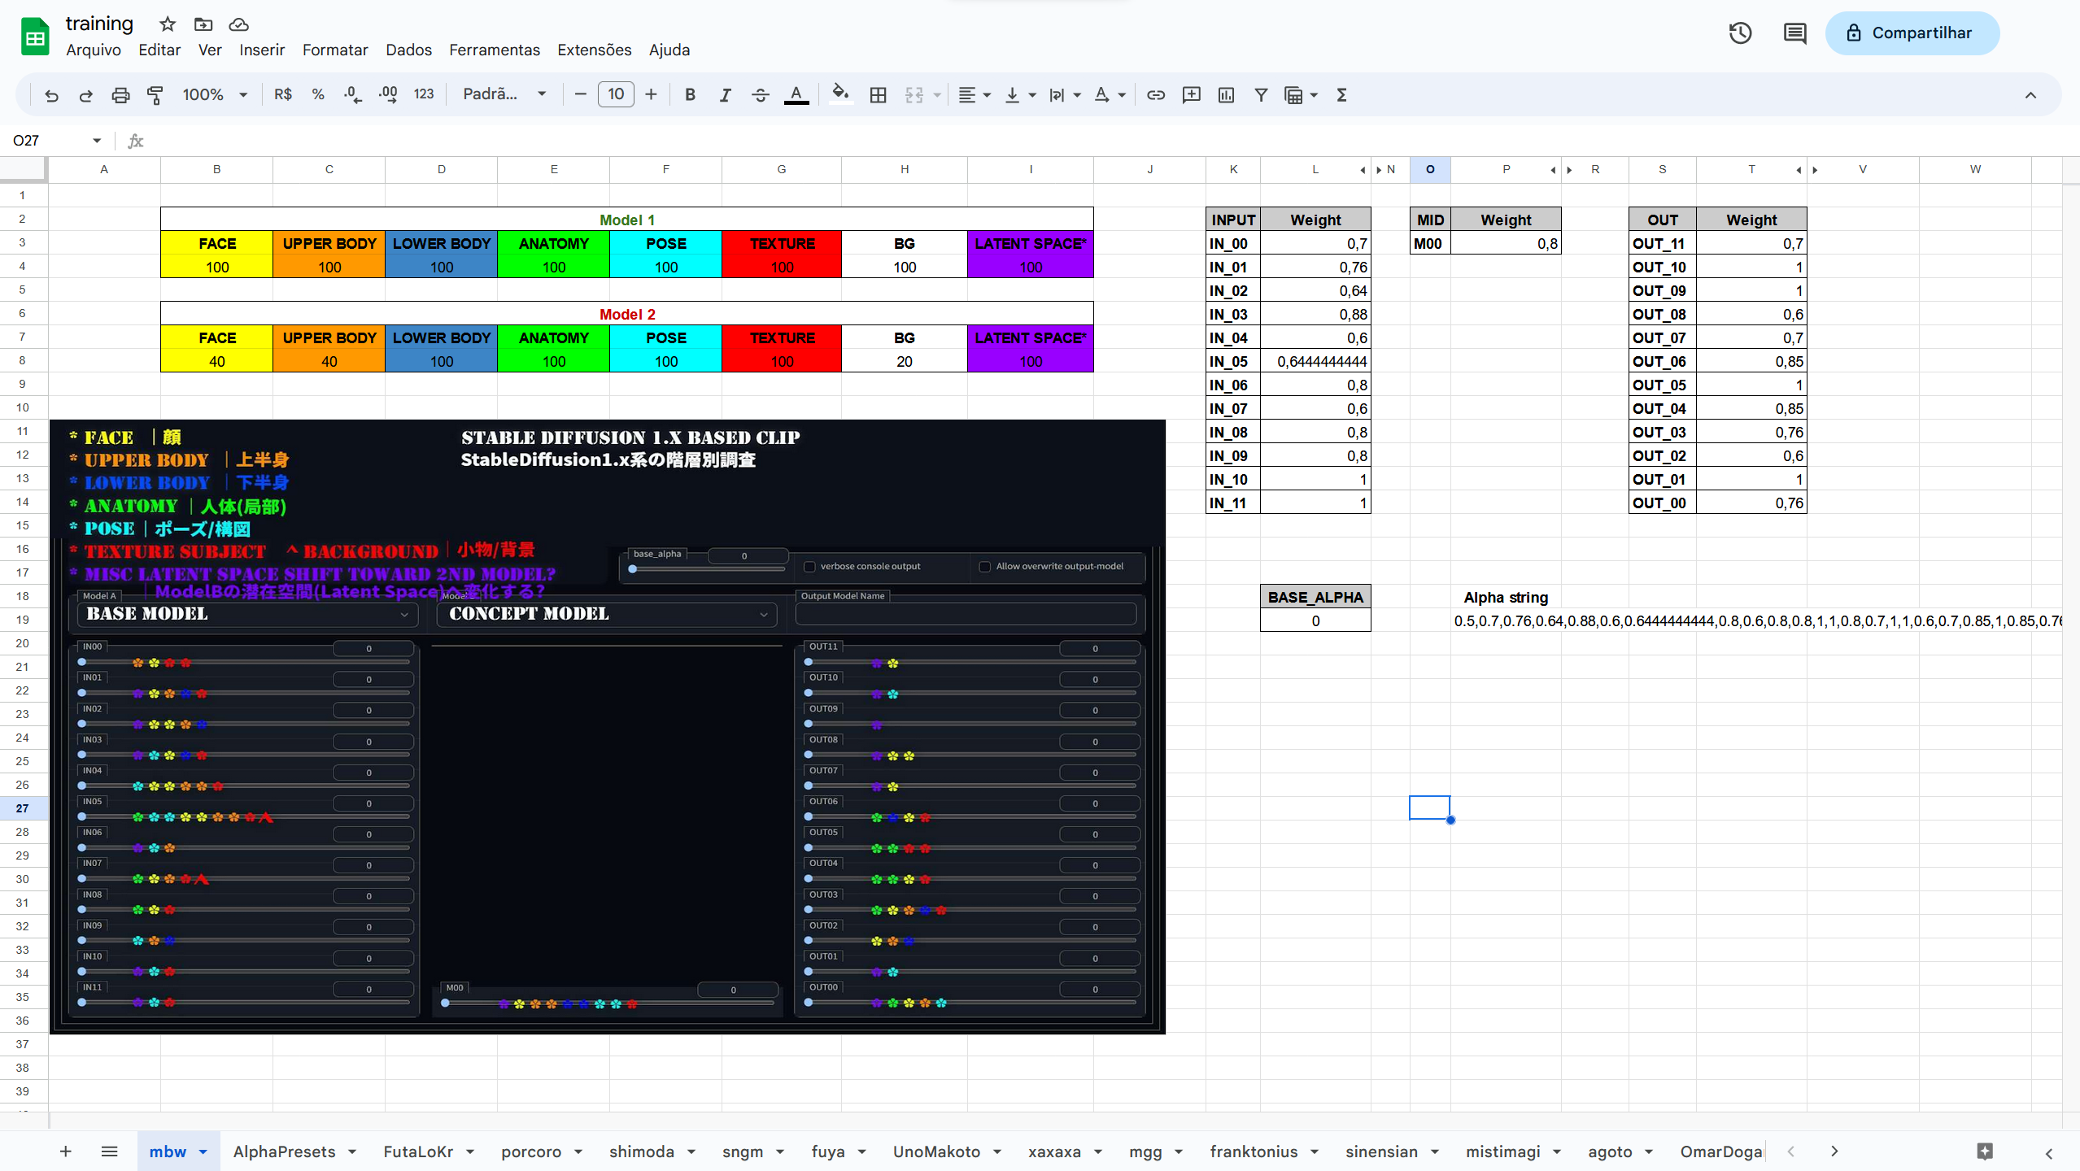Open vertical align dropdown

pos(1019,95)
